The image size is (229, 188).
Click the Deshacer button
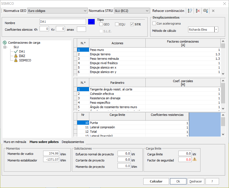pos(196,181)
